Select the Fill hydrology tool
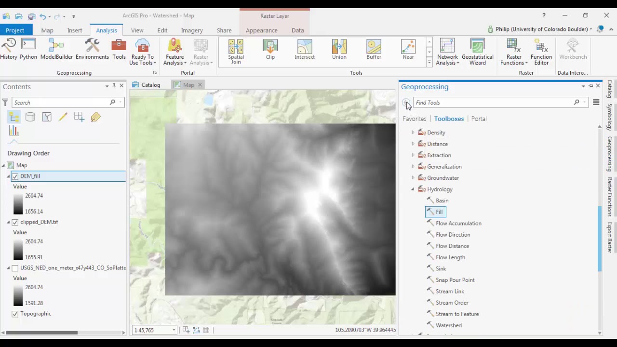 pyautogui.click(x=435, y=212)
